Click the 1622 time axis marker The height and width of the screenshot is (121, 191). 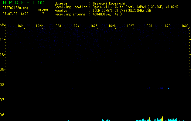(x=39, y=26)
